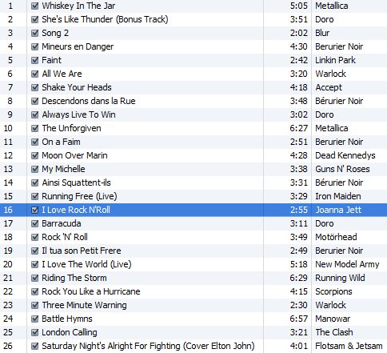387x353 pixels.
Task: Toggle checkbox for Song 2
Action: (x=35, y=33)
